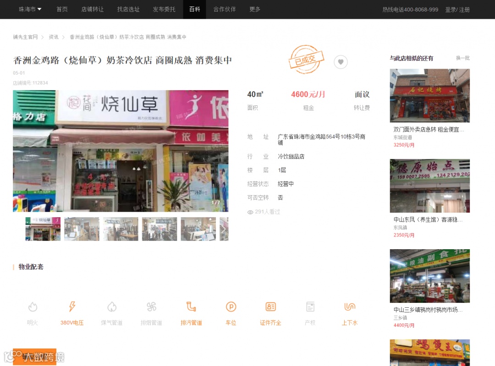Click the 上下水 water pipe icon
This screenshot has width=495, height=366.
350,307
